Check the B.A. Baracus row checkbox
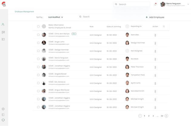 38,83
